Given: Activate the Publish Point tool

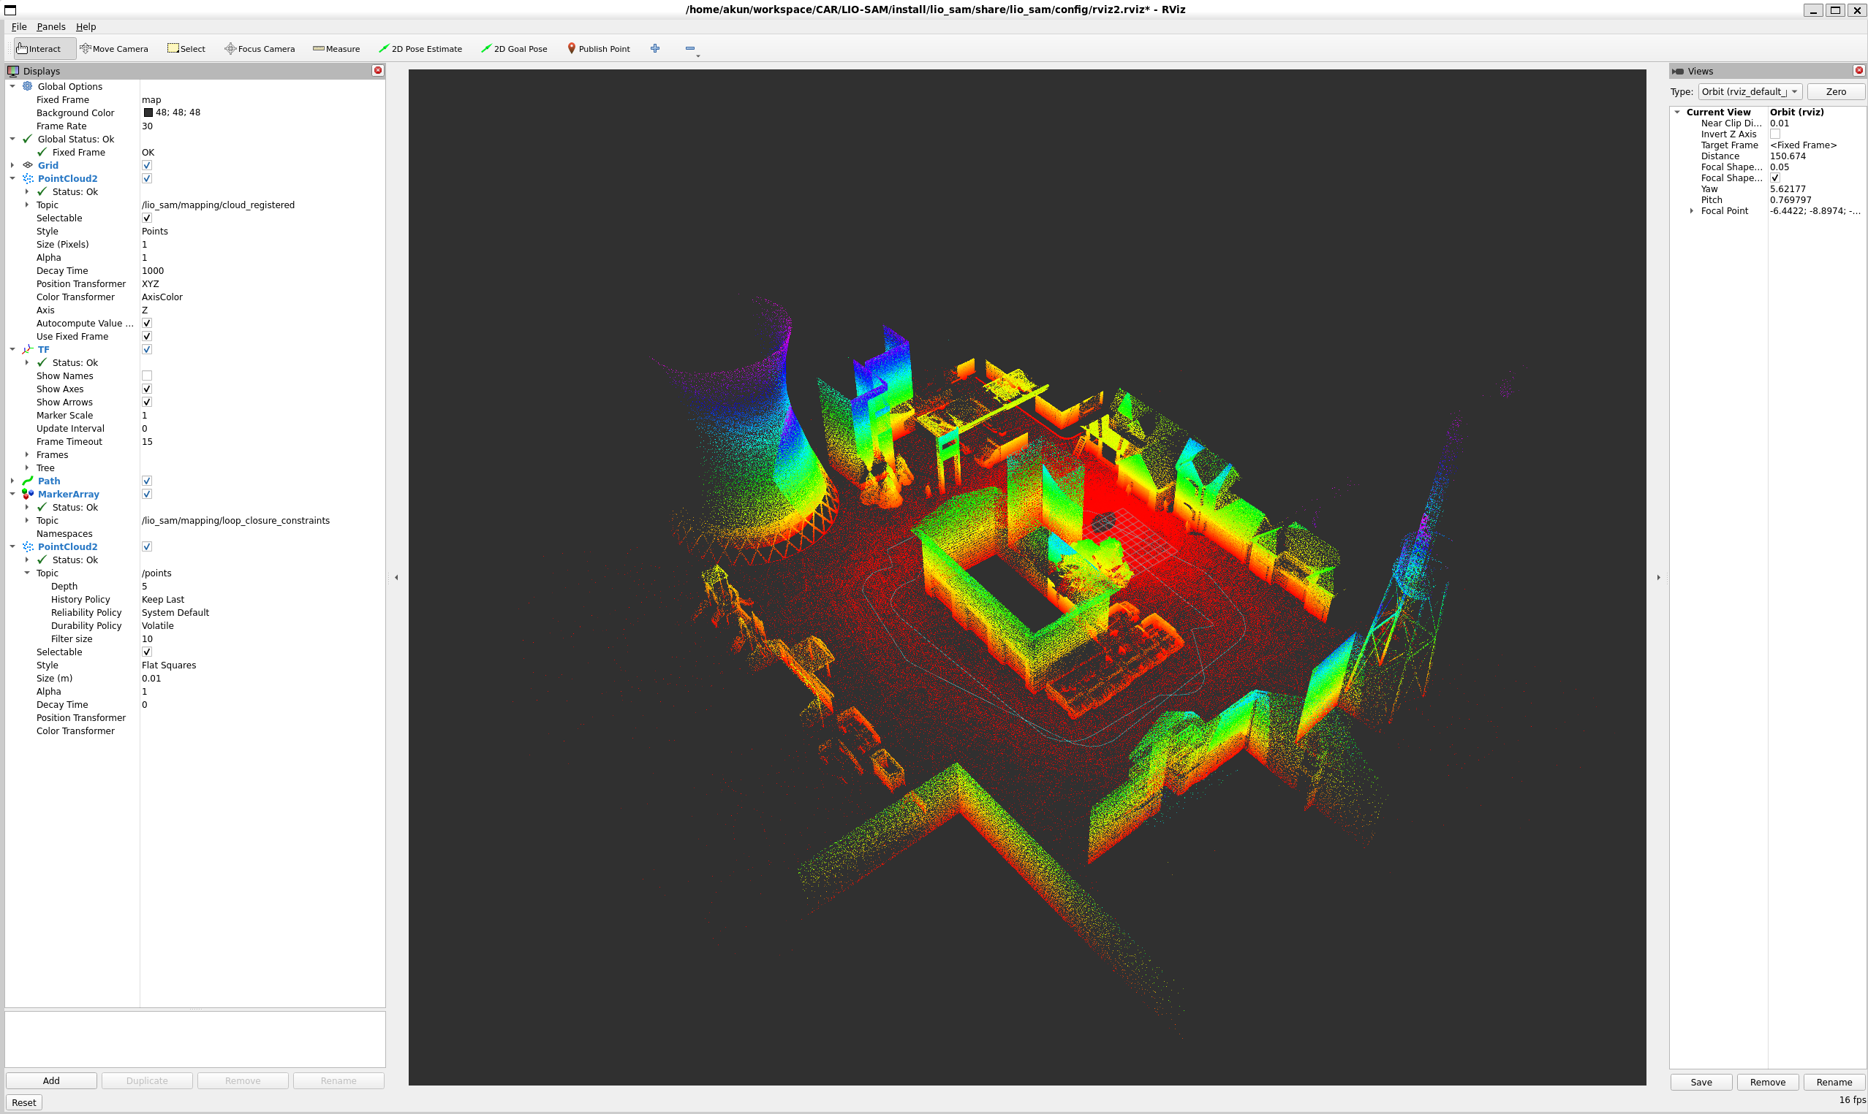Looking at the screenshot, I should 598,49.
